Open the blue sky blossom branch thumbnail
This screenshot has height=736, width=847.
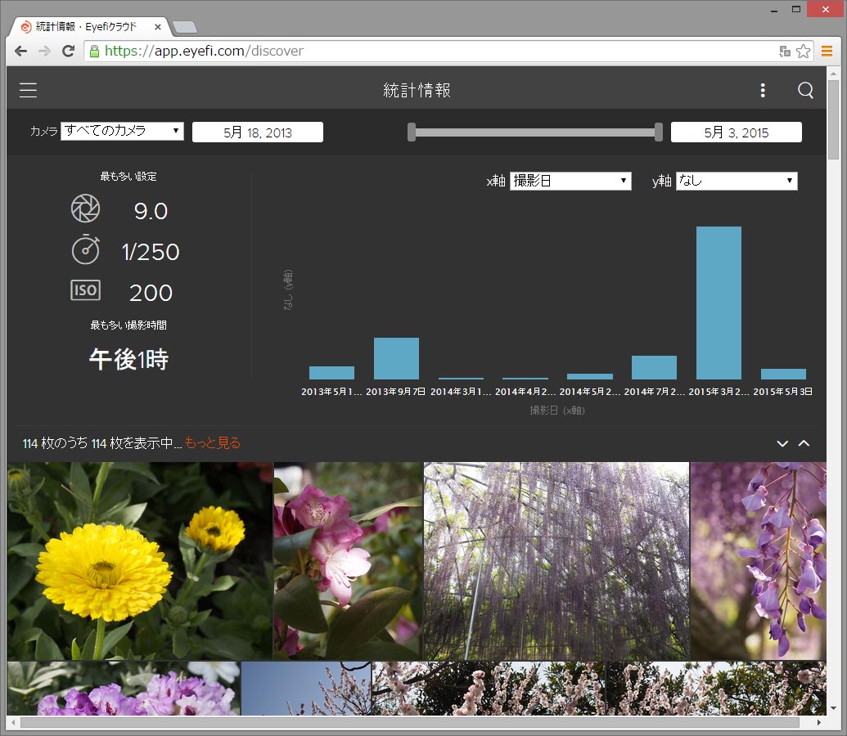(x=306, y=689)
